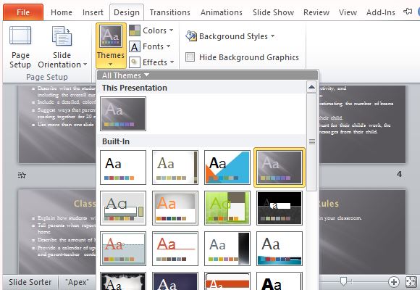Screen dimensions: 420x290
Task: Apply the dark purple theme thumbnail
Action: coord(175,281)
